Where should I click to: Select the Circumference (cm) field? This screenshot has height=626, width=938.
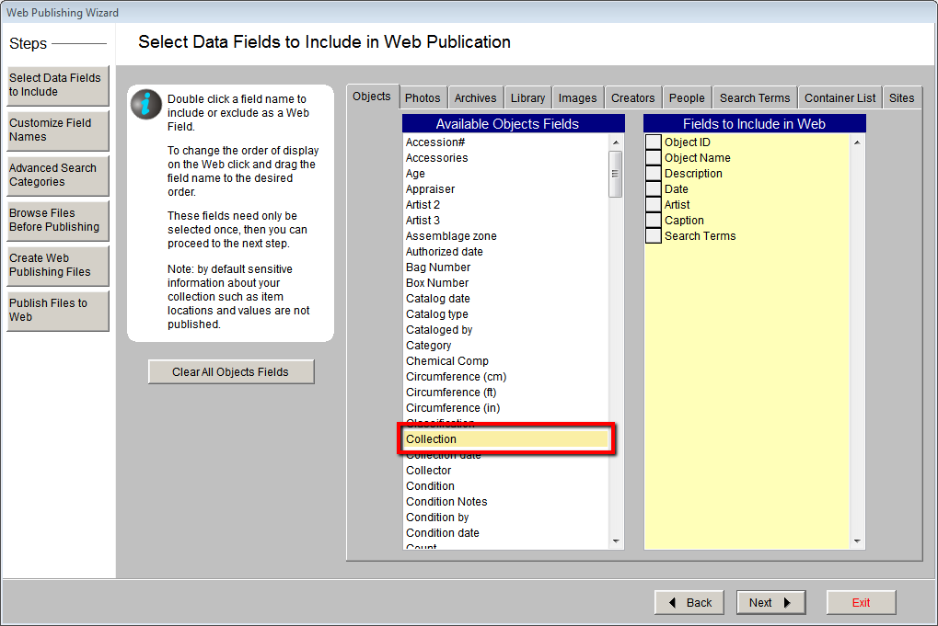pos(505,376)
